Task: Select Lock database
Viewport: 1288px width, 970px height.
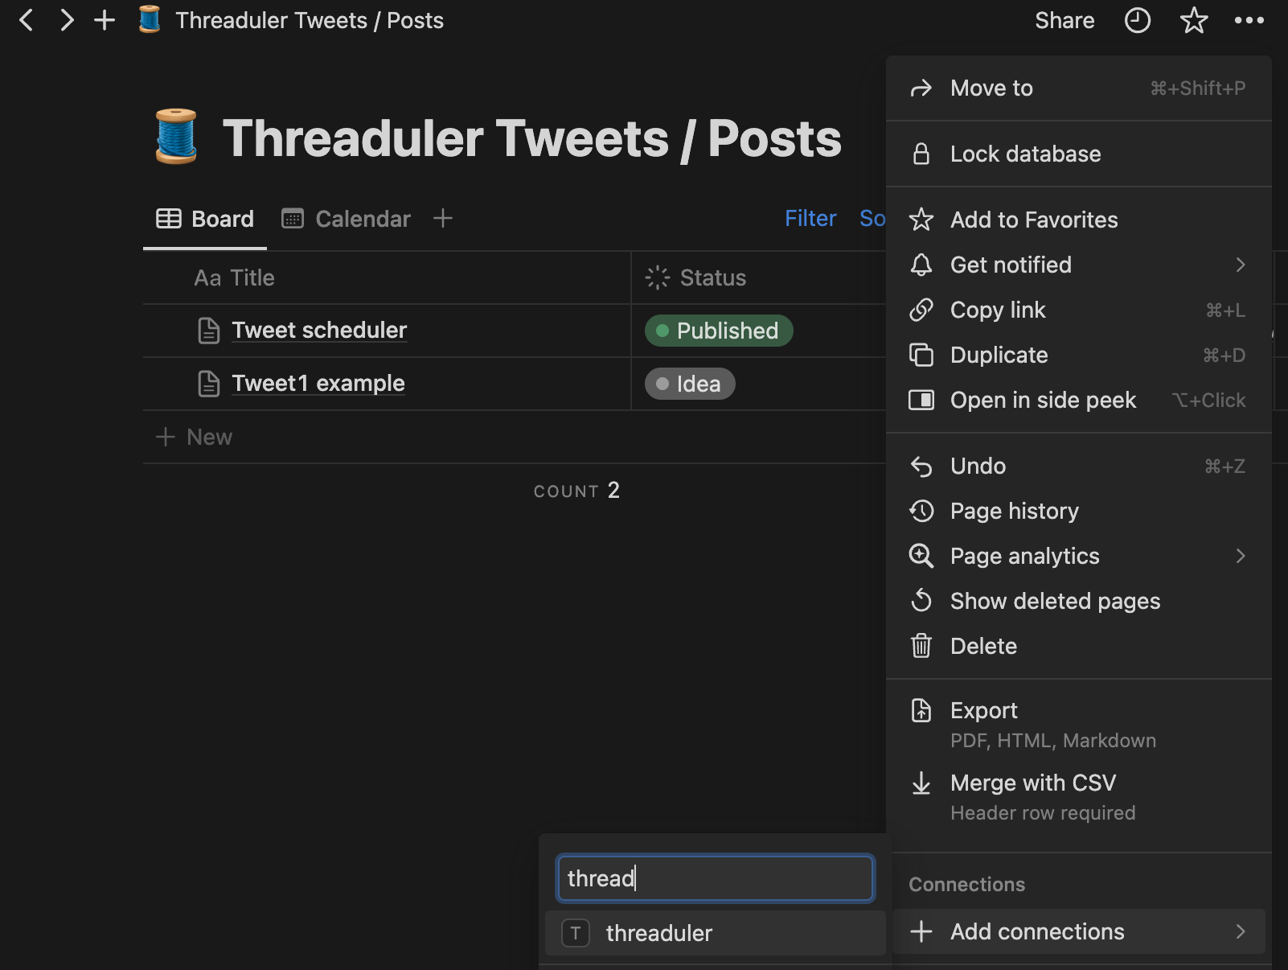Action: (x=1078, y=154)
